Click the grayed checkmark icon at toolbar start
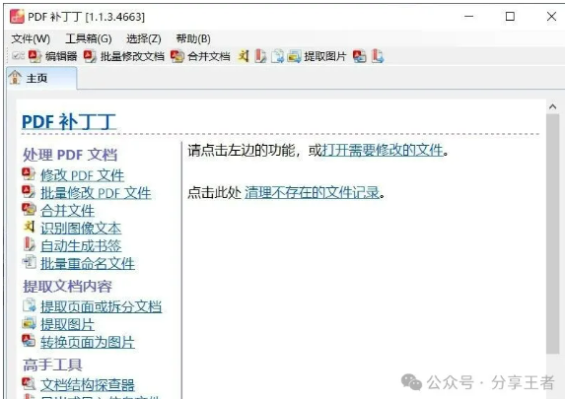 pos(18,56)
